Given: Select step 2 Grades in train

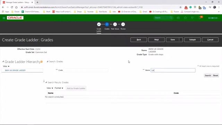Looking at the screenshot, I should click(x=107, y=24).
